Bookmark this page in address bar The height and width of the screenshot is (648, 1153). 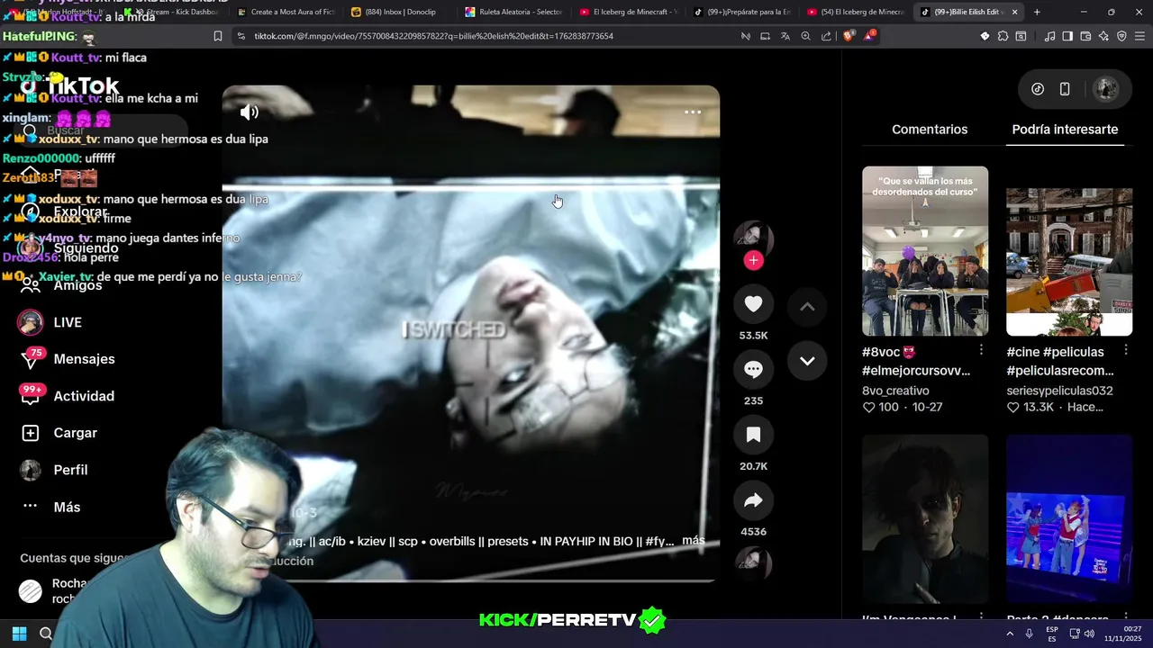[217, 36]
